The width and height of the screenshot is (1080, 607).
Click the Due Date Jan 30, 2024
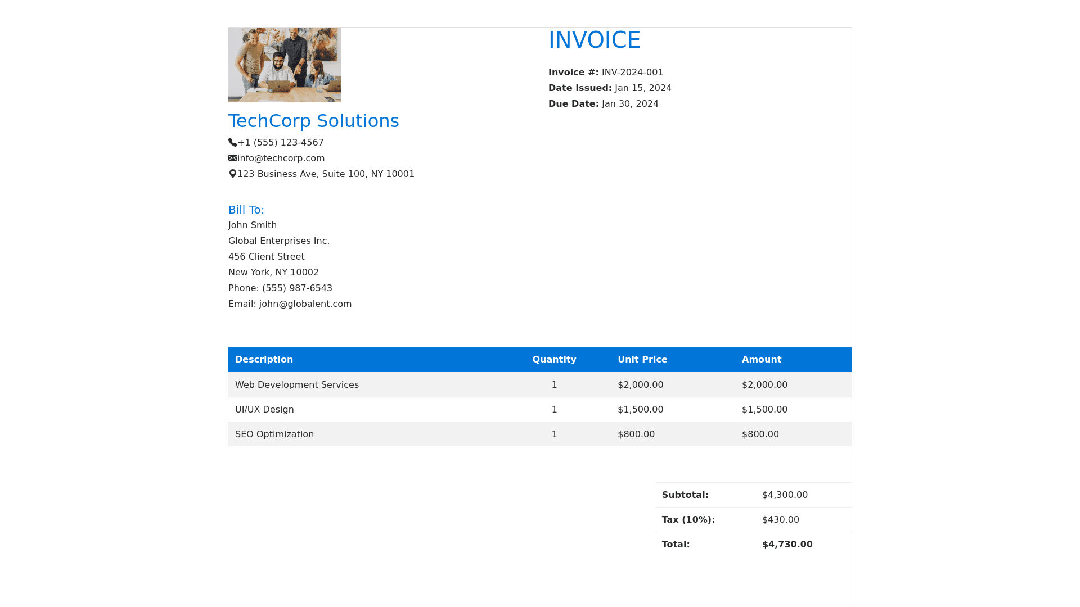(x=630, y=104)
